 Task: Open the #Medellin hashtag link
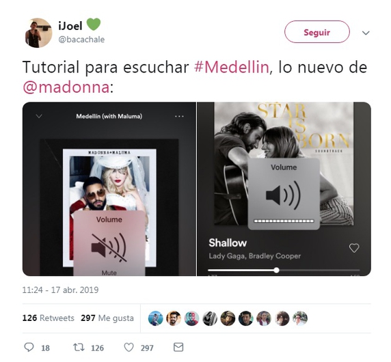click(232, 67)
